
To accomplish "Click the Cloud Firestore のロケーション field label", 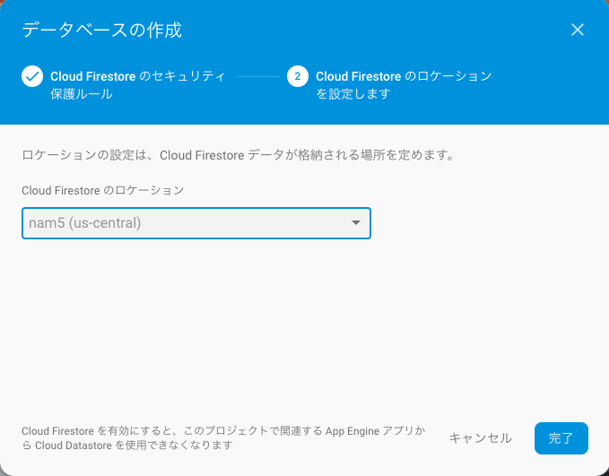I will (103, 190).
